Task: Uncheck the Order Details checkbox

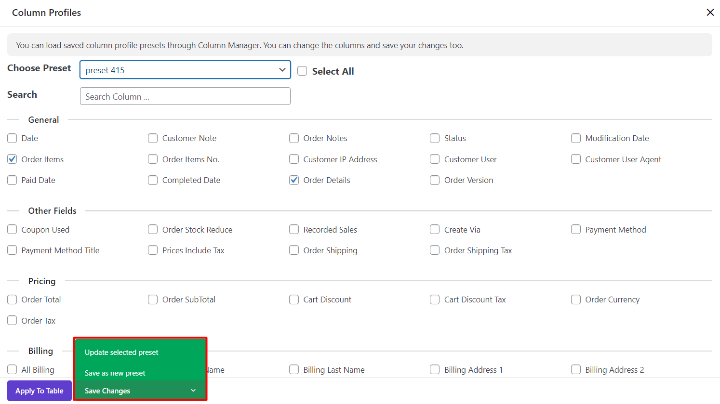Action: pos(294,180)
